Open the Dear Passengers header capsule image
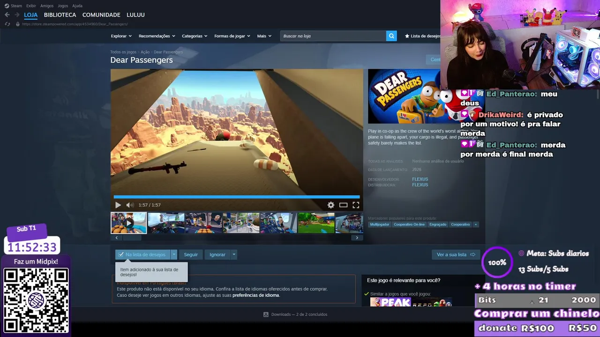600x337 pixels. click(x=404, y=96)
